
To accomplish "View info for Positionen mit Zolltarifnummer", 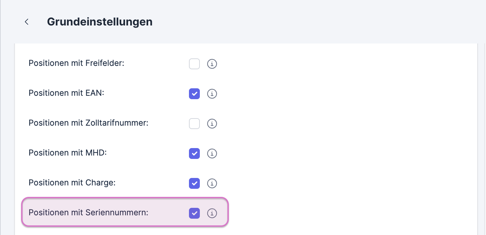I will (x=212, y=124).
